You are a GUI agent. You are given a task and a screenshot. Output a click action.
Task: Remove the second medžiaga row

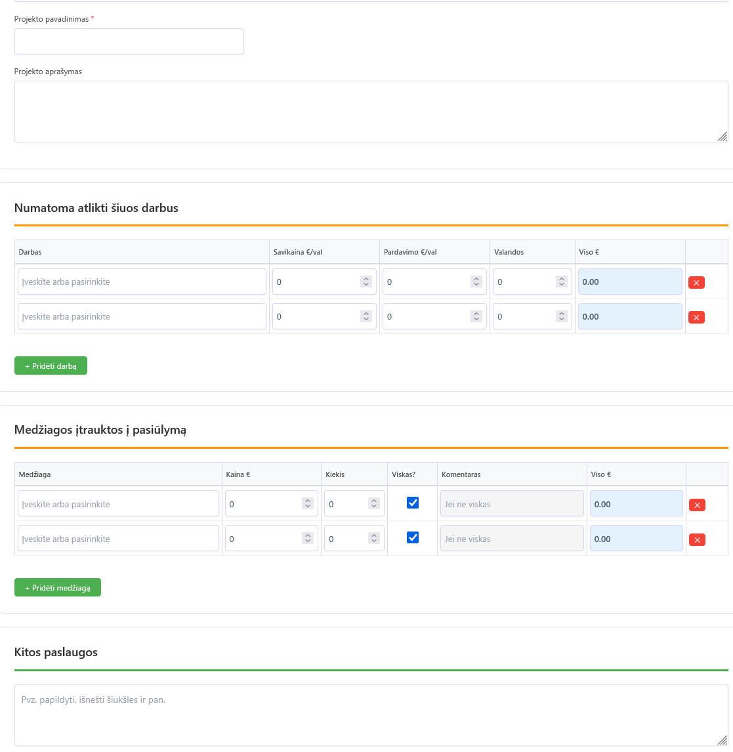697,539
